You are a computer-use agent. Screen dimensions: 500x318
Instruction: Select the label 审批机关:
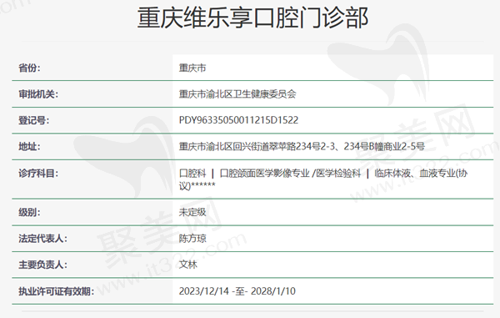(38, 94)
